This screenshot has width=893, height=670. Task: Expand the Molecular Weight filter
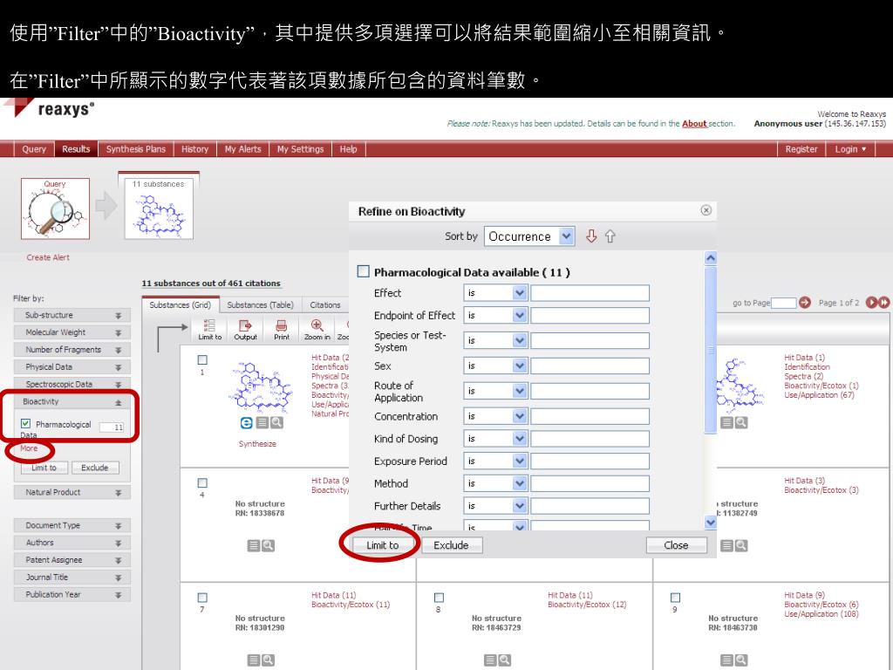(x=72, y=332)
